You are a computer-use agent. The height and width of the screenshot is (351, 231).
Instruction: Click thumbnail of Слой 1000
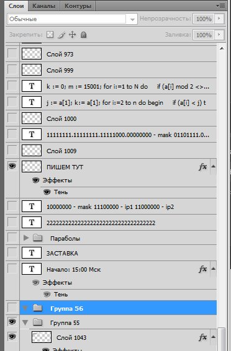(x=32, y=118)
